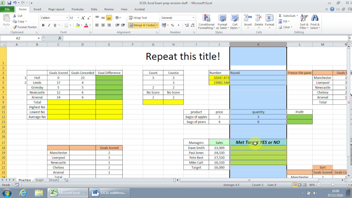
Task: Open Word document from Windows taskbar
Action: pyautogui.click(x=109, y=193)
